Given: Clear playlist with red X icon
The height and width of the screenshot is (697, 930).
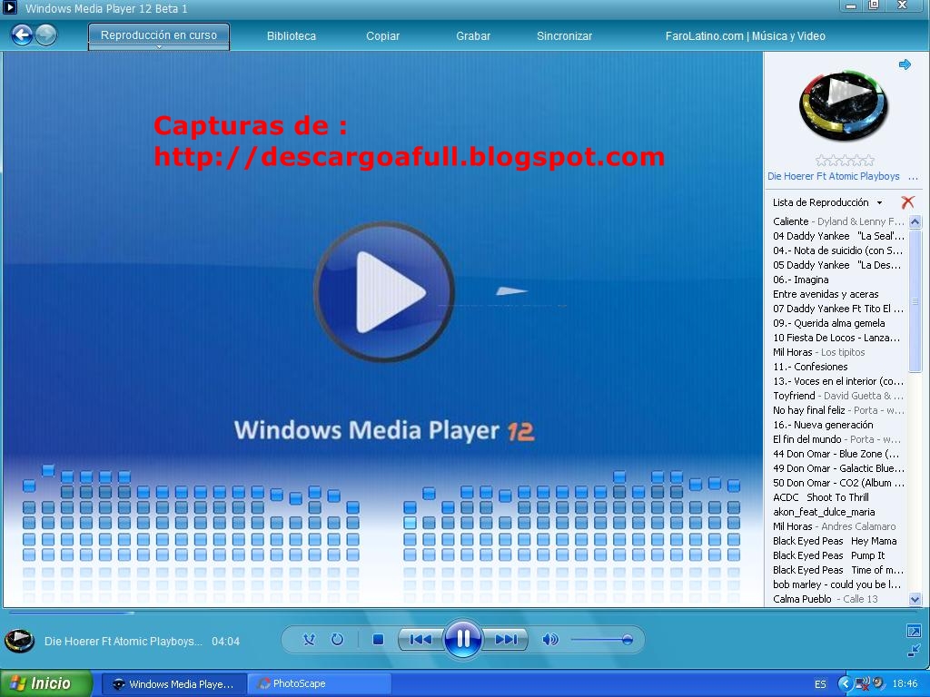Looking at the screenshot, I should click(x=907, y=202).
